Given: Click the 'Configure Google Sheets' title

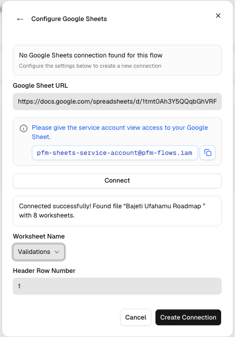Looking at the screenshot, I should [x=69, y=19].
